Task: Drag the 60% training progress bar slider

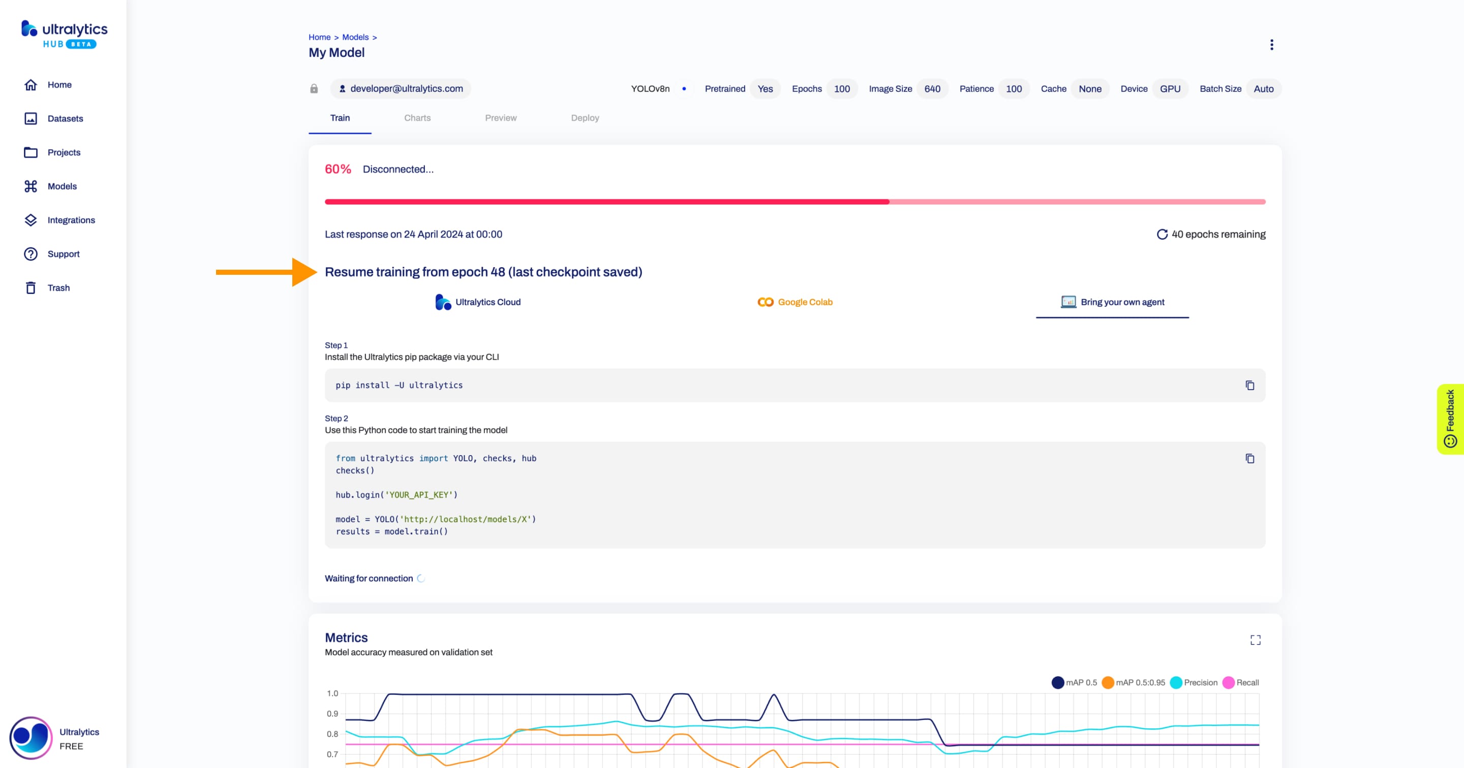Action: tap(890, 200)
